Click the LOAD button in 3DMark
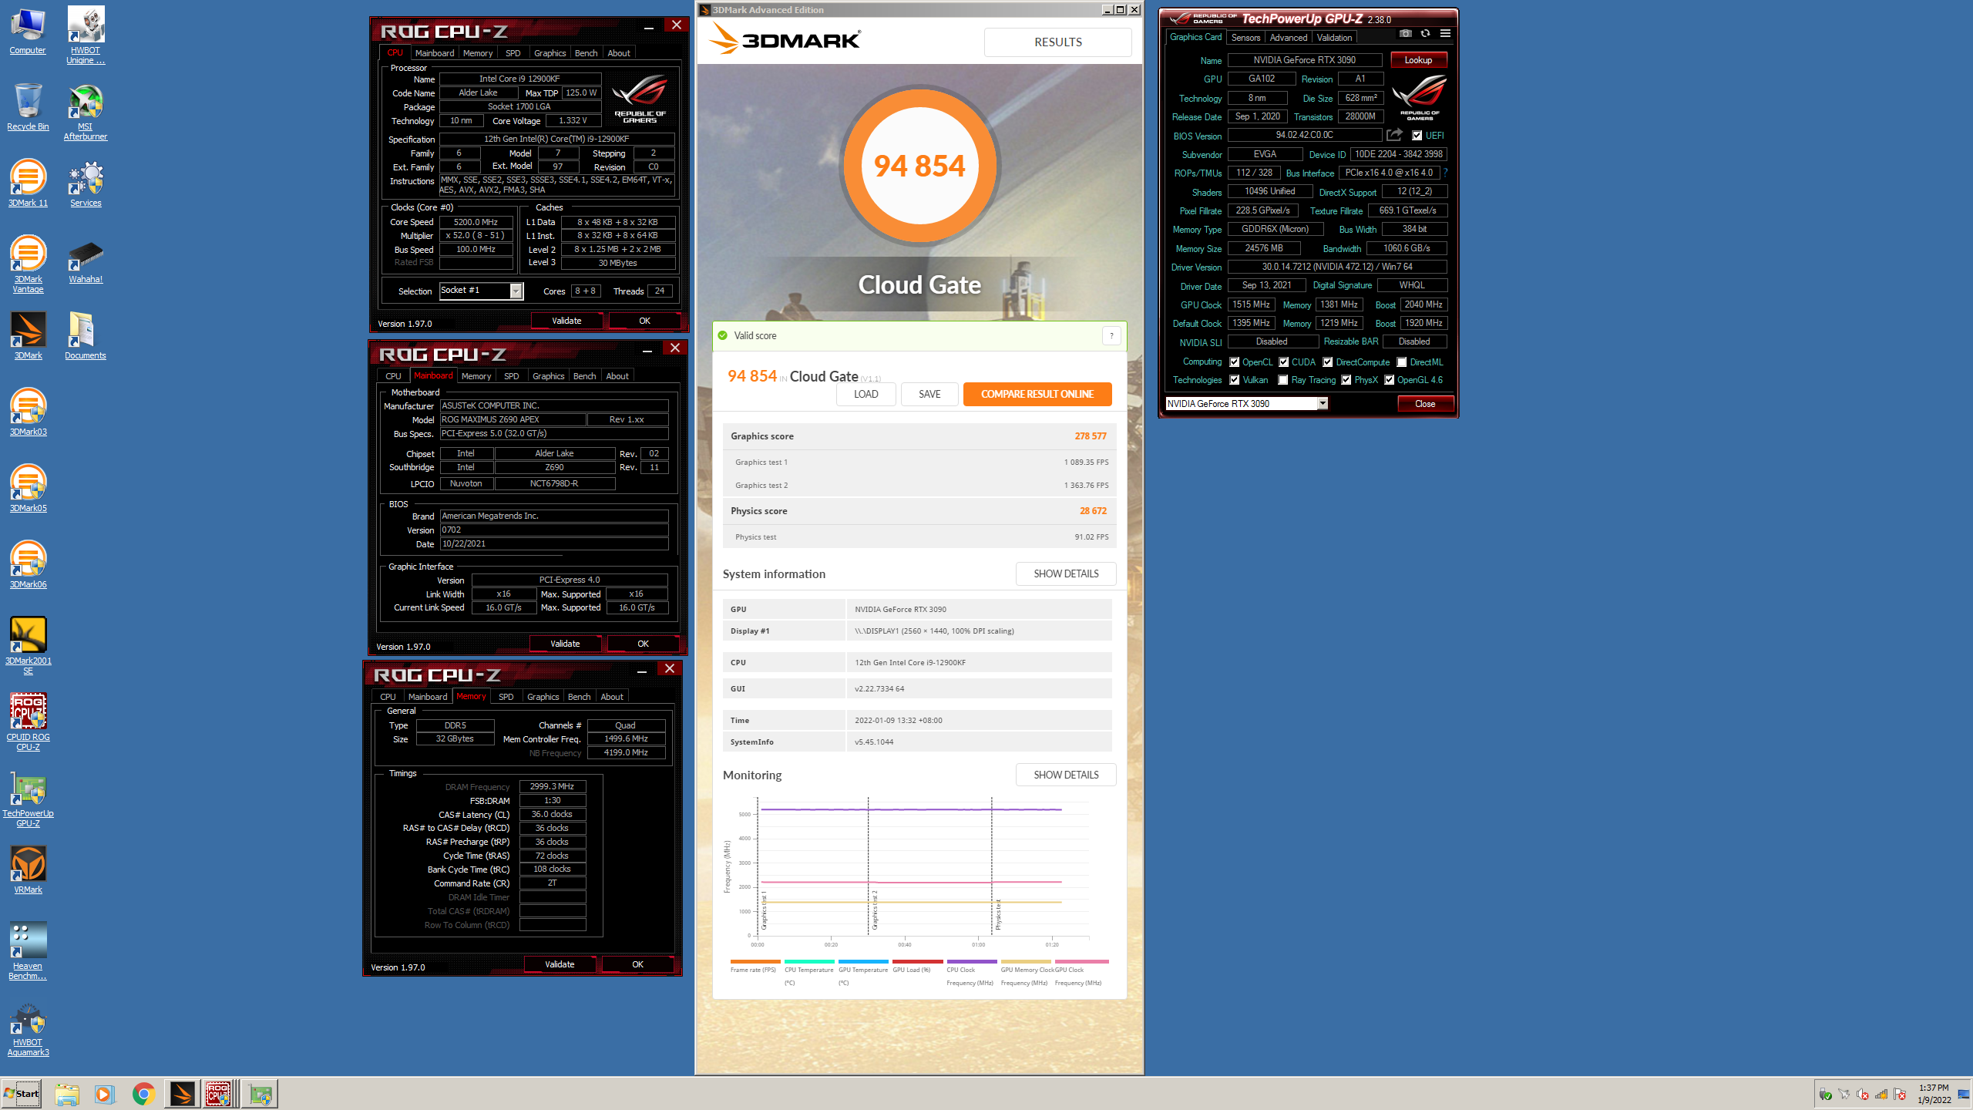The height and width of the screenshot is (1110, 1973). point(865,394)
